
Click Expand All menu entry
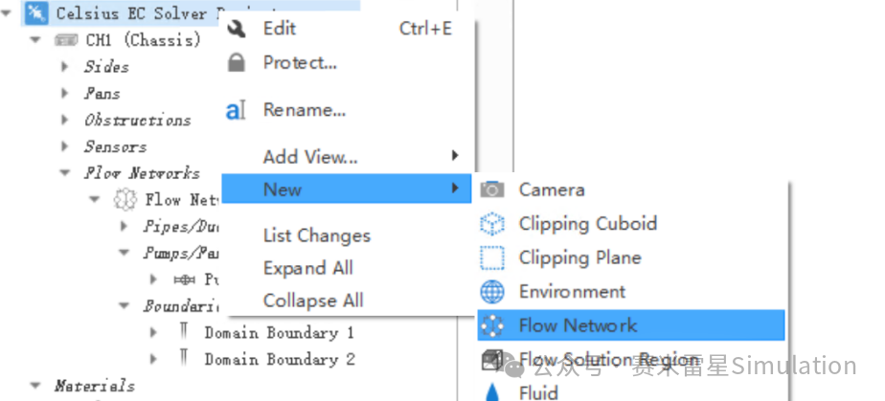click(x=308, y=268)
